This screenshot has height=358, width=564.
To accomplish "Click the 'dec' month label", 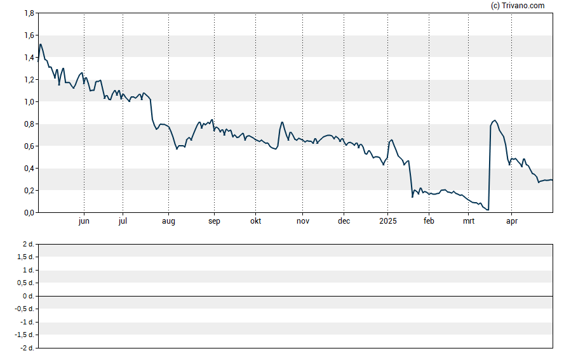I will pyautogui.click(x=344, y=221).
